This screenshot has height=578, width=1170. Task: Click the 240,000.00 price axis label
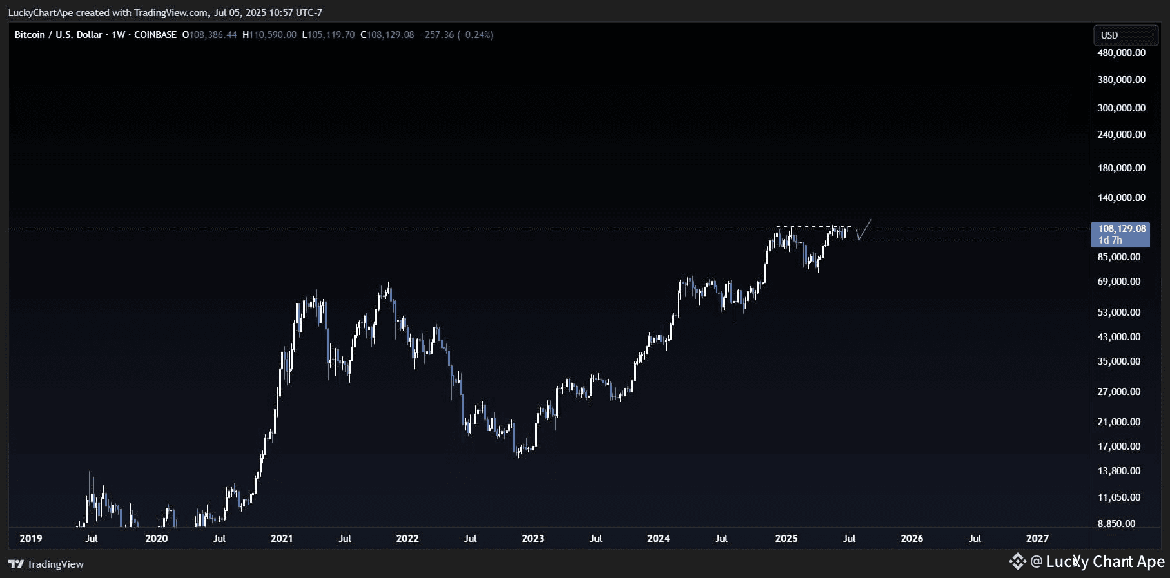click(x=1122, y=135)
